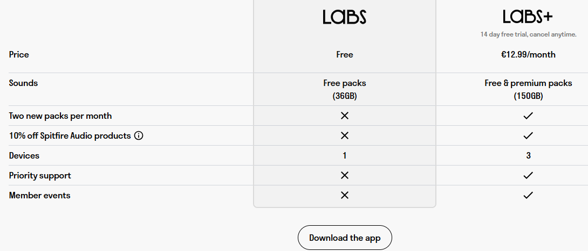Click the Free & premium packs (150GB) cell

(x=528, y=89)
